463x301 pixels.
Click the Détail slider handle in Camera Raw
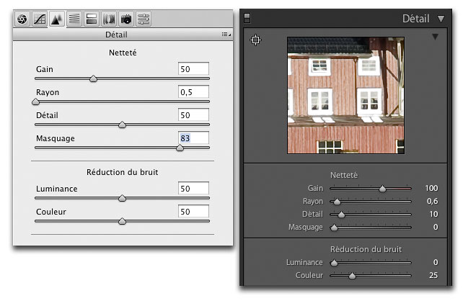(x=122, y=125)
